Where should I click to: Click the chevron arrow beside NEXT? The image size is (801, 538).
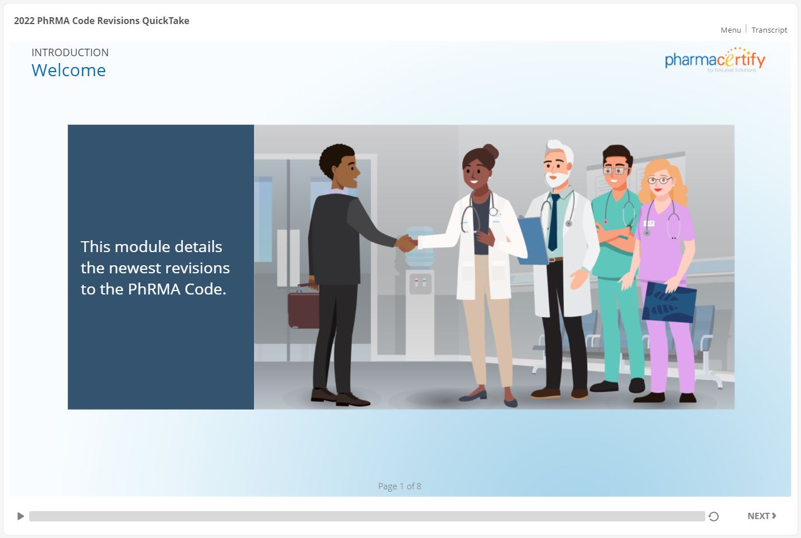774,516
